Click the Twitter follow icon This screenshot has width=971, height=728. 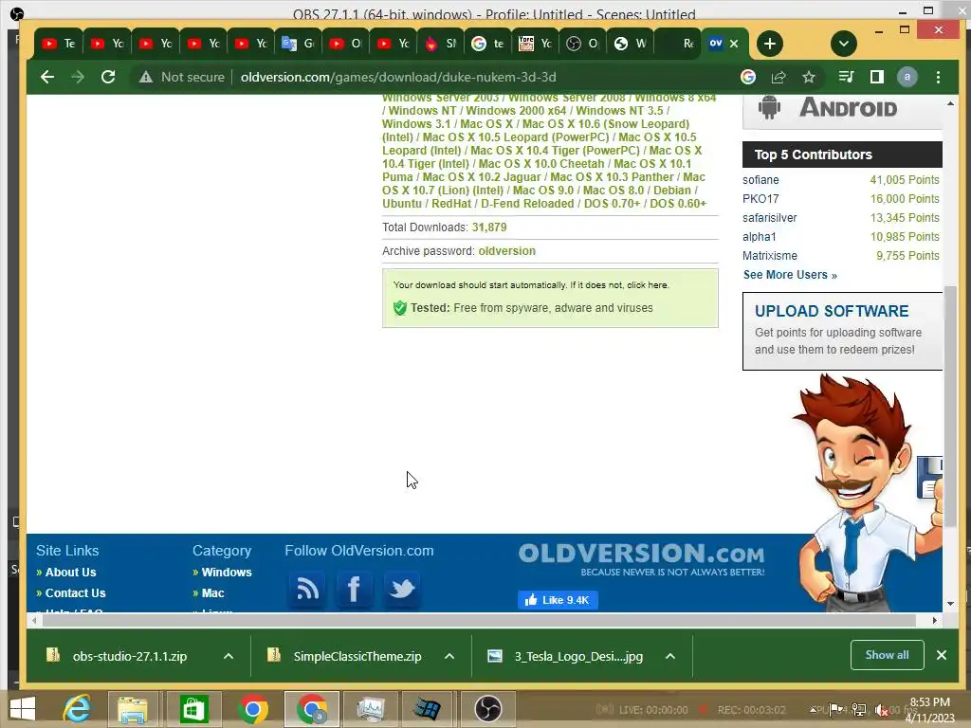point(402,590)
